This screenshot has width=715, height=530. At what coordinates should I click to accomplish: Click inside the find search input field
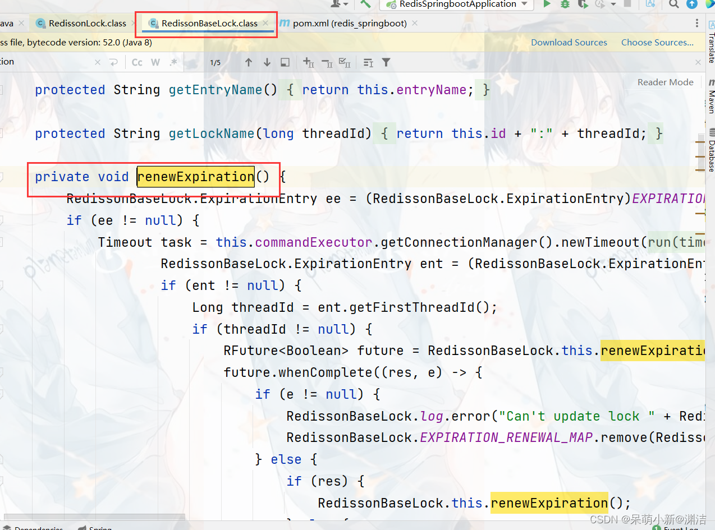(x=45, y=62)
